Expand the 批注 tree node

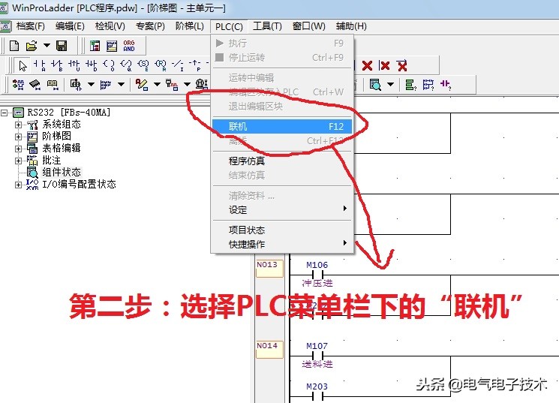(x=18, y=161)
